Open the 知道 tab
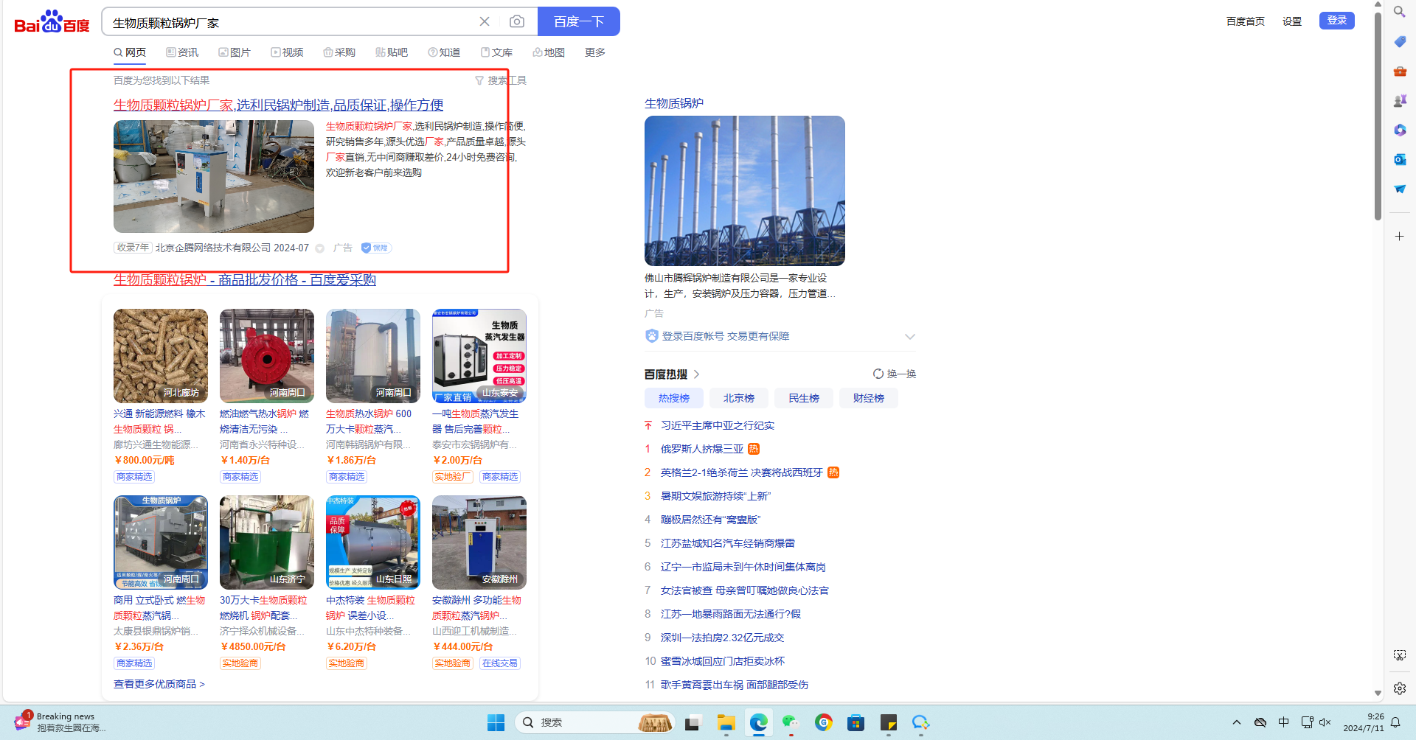Image resolution: width=1416 pixels, height=740 pixels. click(x=444, y=52)
